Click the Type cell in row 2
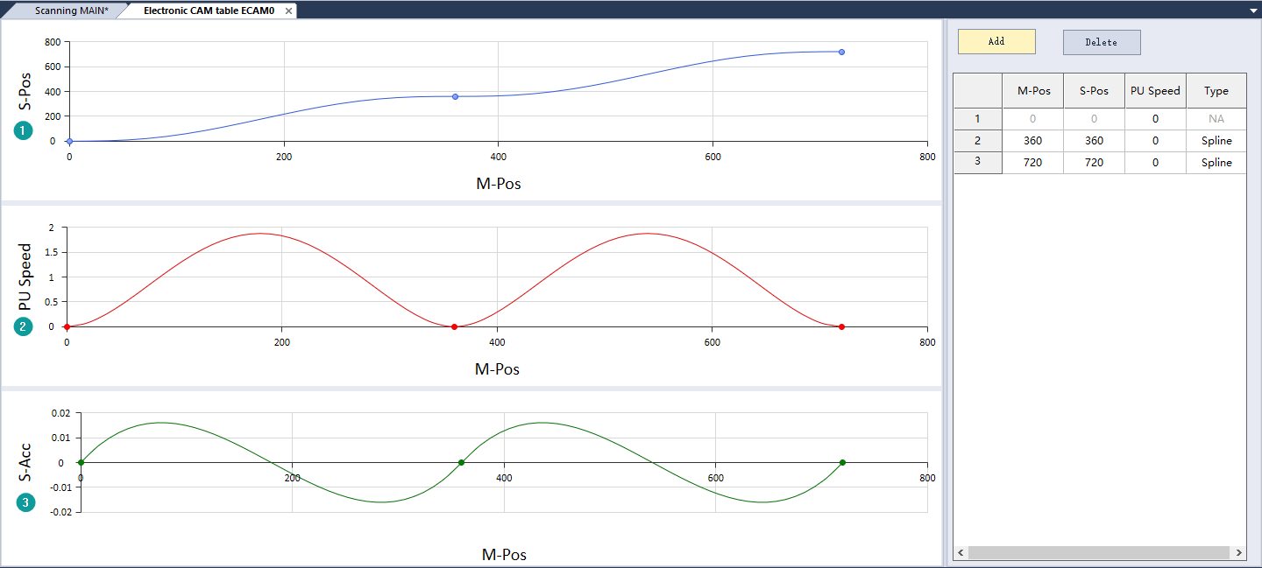The width and height of the screenshot is (1262, 568). tap(1216, 141)
